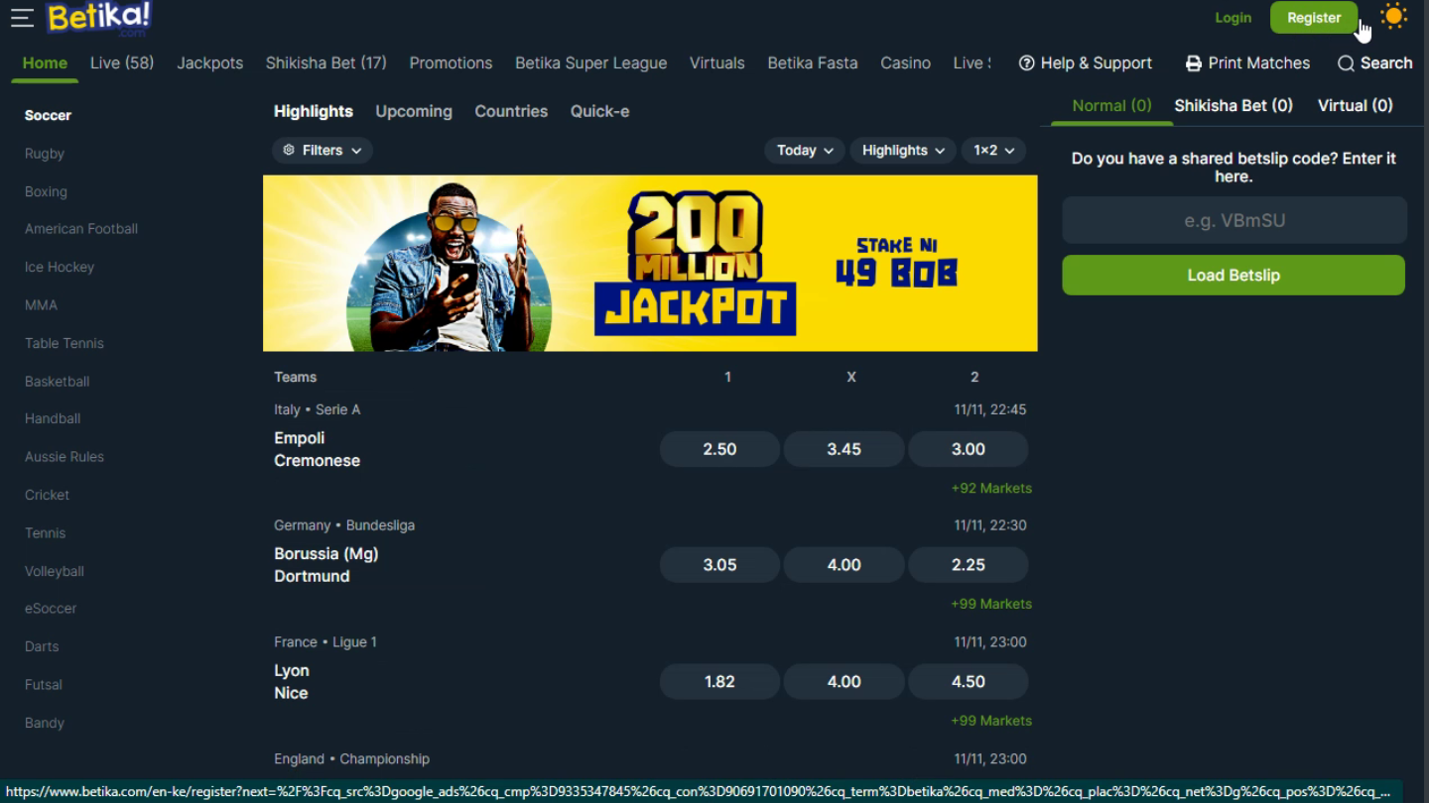Open the Jackpots menu item

[x=209, y=63]
